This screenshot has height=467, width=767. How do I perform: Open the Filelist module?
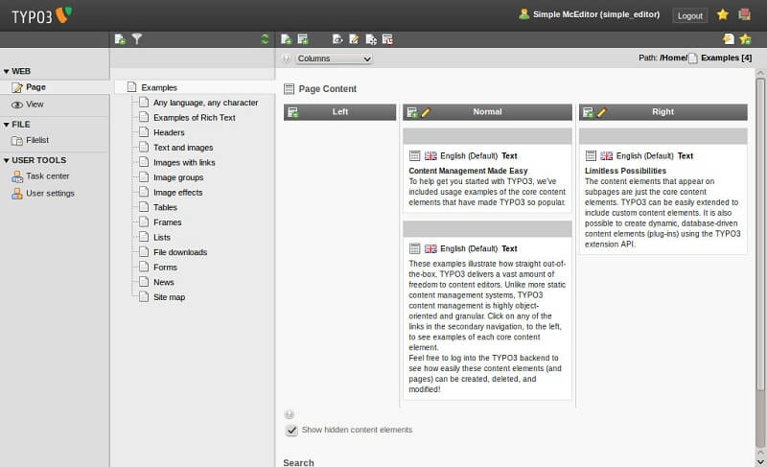click(x=30, y=140)
